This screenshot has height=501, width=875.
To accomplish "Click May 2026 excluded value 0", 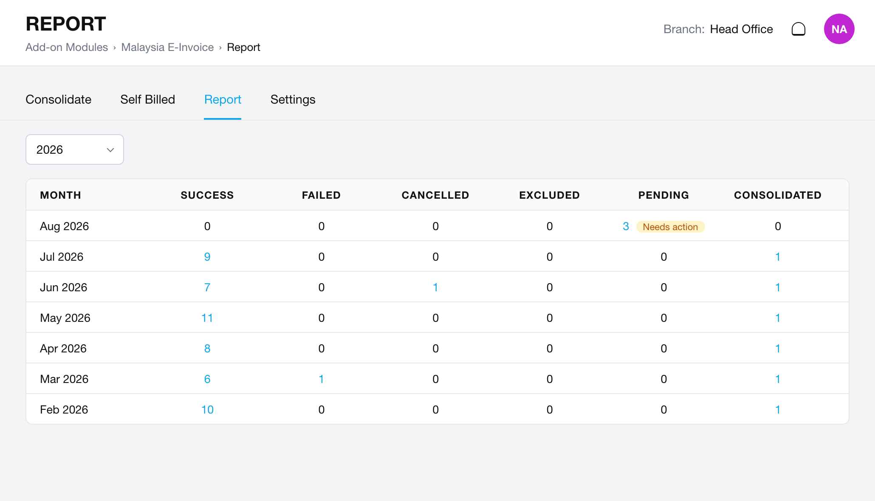I will click(550, 318).
